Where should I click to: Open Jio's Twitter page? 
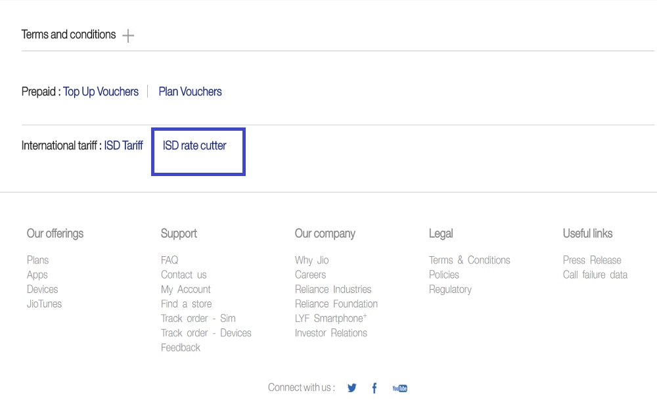click(351, 388)
